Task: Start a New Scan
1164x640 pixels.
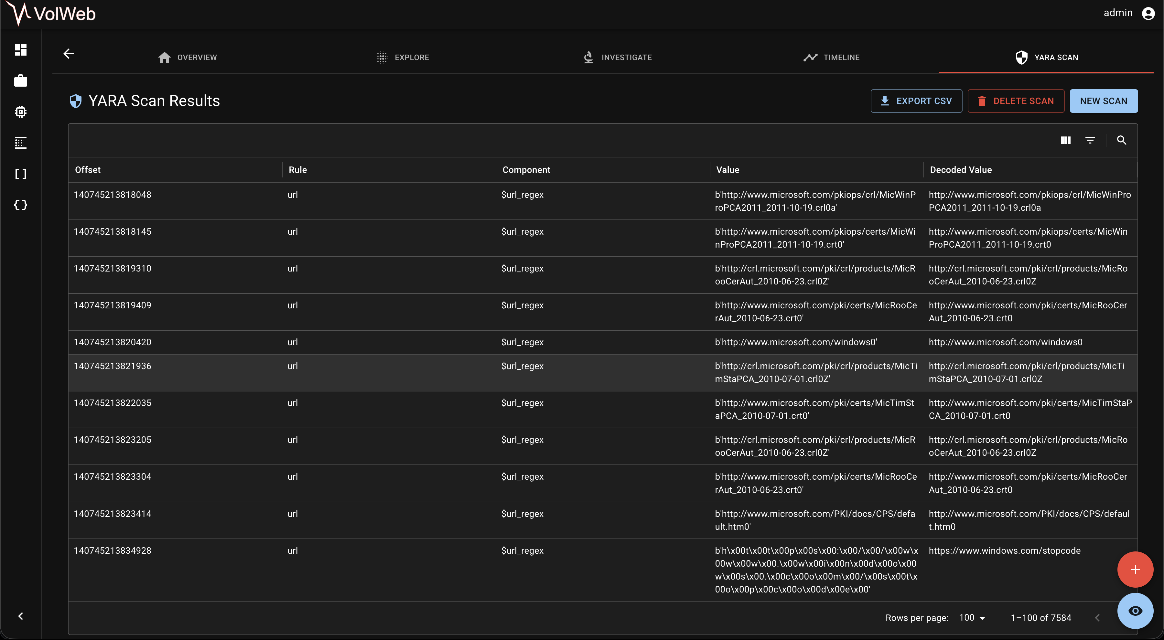Action: click(x=1104, y=101)
